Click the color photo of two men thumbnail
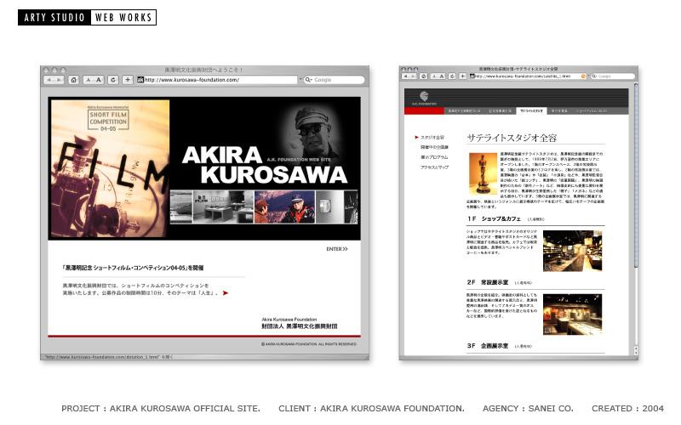Image resolution: width=681 pixels, height=425 pixels. pos(284,207)
